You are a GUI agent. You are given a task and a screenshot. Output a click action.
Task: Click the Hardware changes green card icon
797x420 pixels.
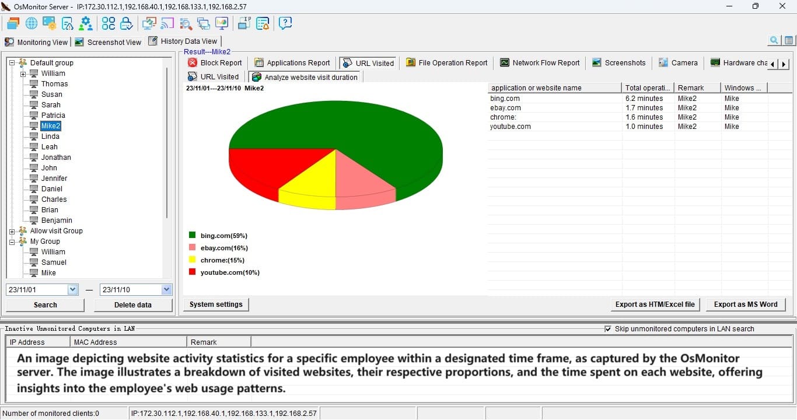point(715,62)
